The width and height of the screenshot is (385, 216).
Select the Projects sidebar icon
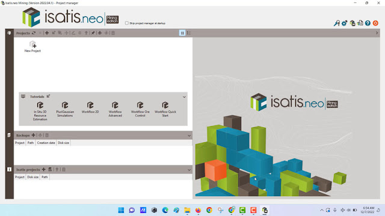pos(10,33)
